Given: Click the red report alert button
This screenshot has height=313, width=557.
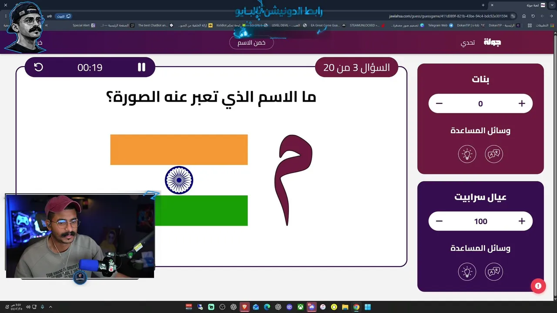Looking at the screenshot, I should coord(538,286).
